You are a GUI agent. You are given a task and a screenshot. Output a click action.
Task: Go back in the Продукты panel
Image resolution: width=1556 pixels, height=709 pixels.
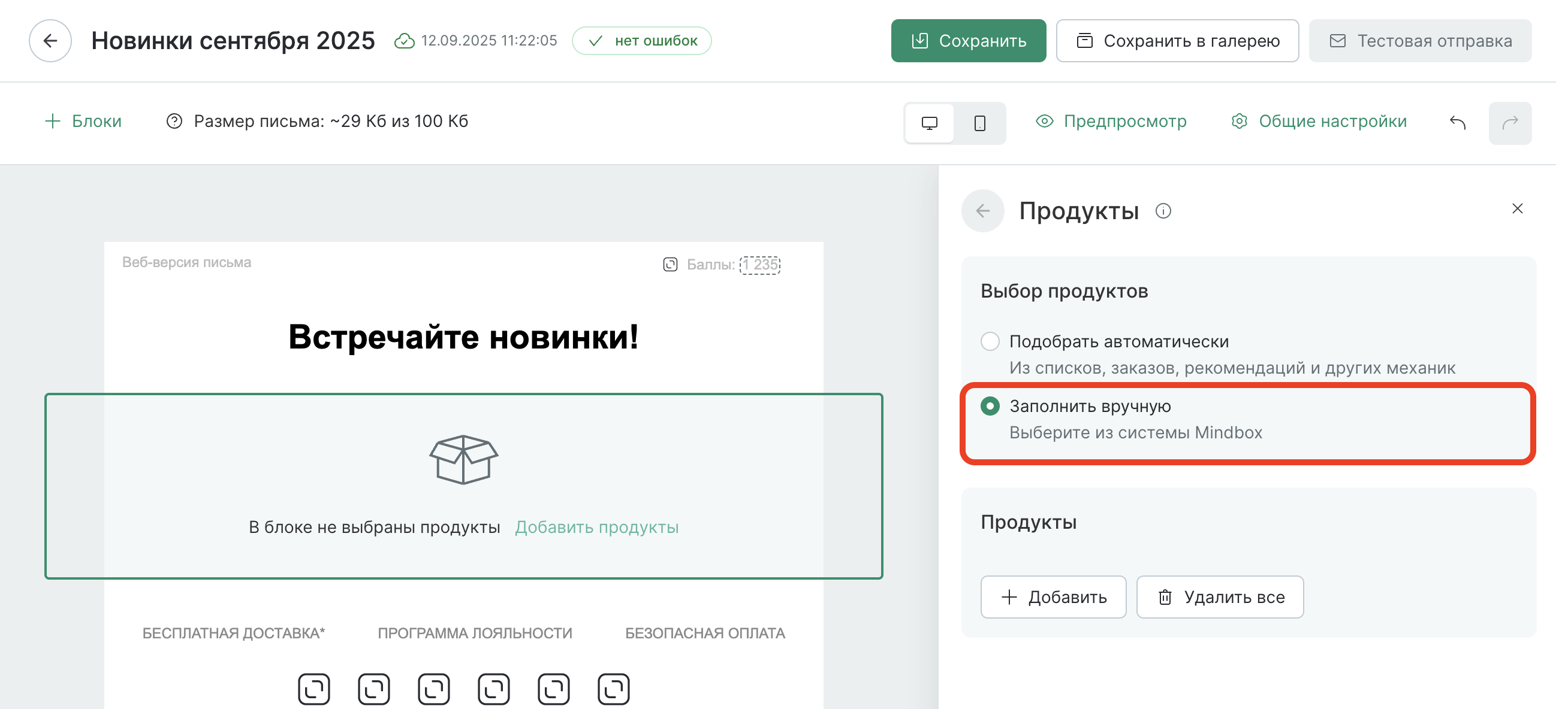pos(983,211)
